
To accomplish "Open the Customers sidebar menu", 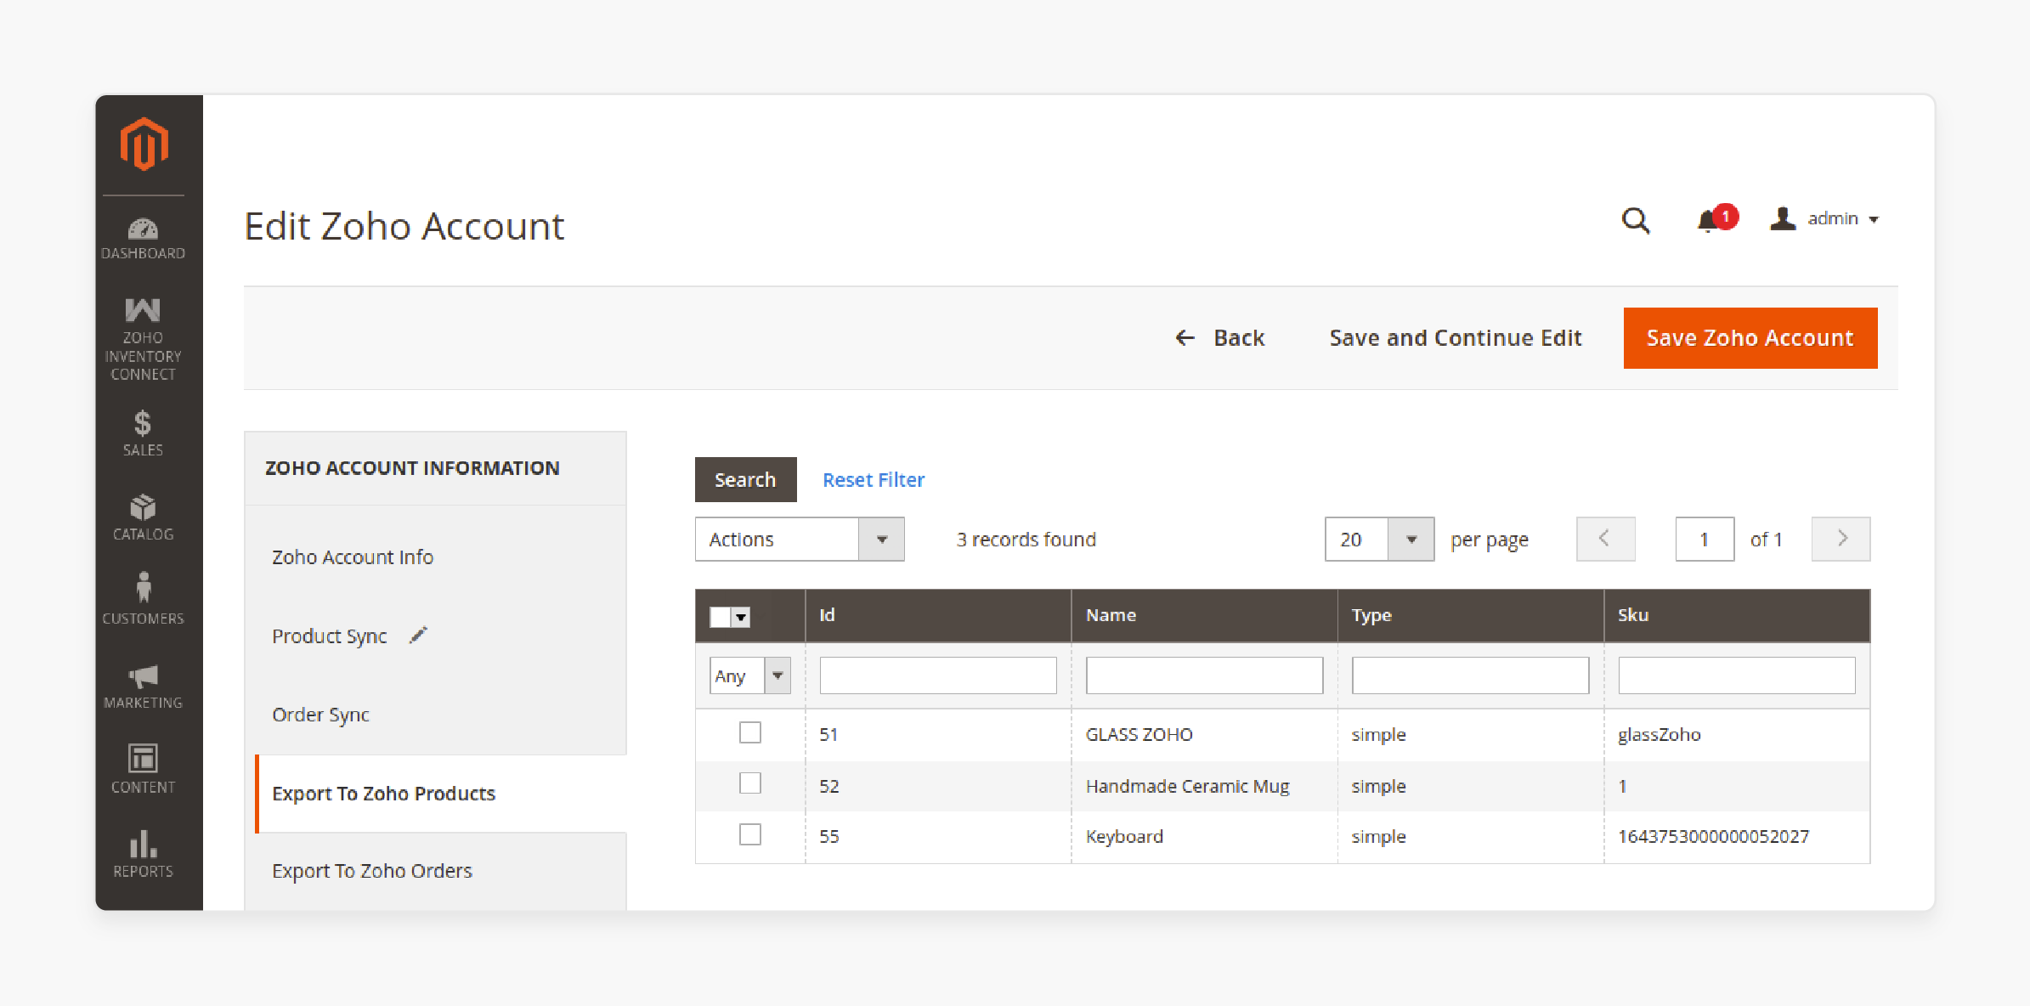I will (143, 600).
